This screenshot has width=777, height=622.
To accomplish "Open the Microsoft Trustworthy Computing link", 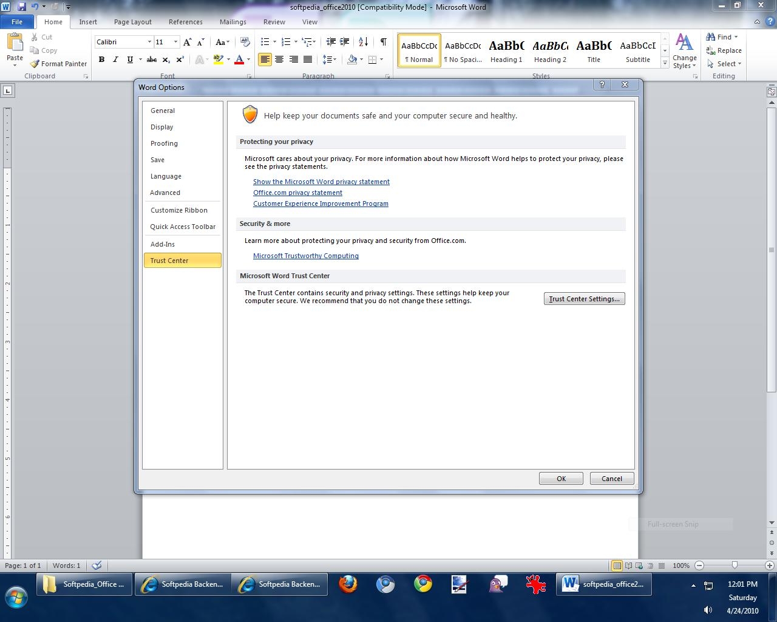I will 305,256.
